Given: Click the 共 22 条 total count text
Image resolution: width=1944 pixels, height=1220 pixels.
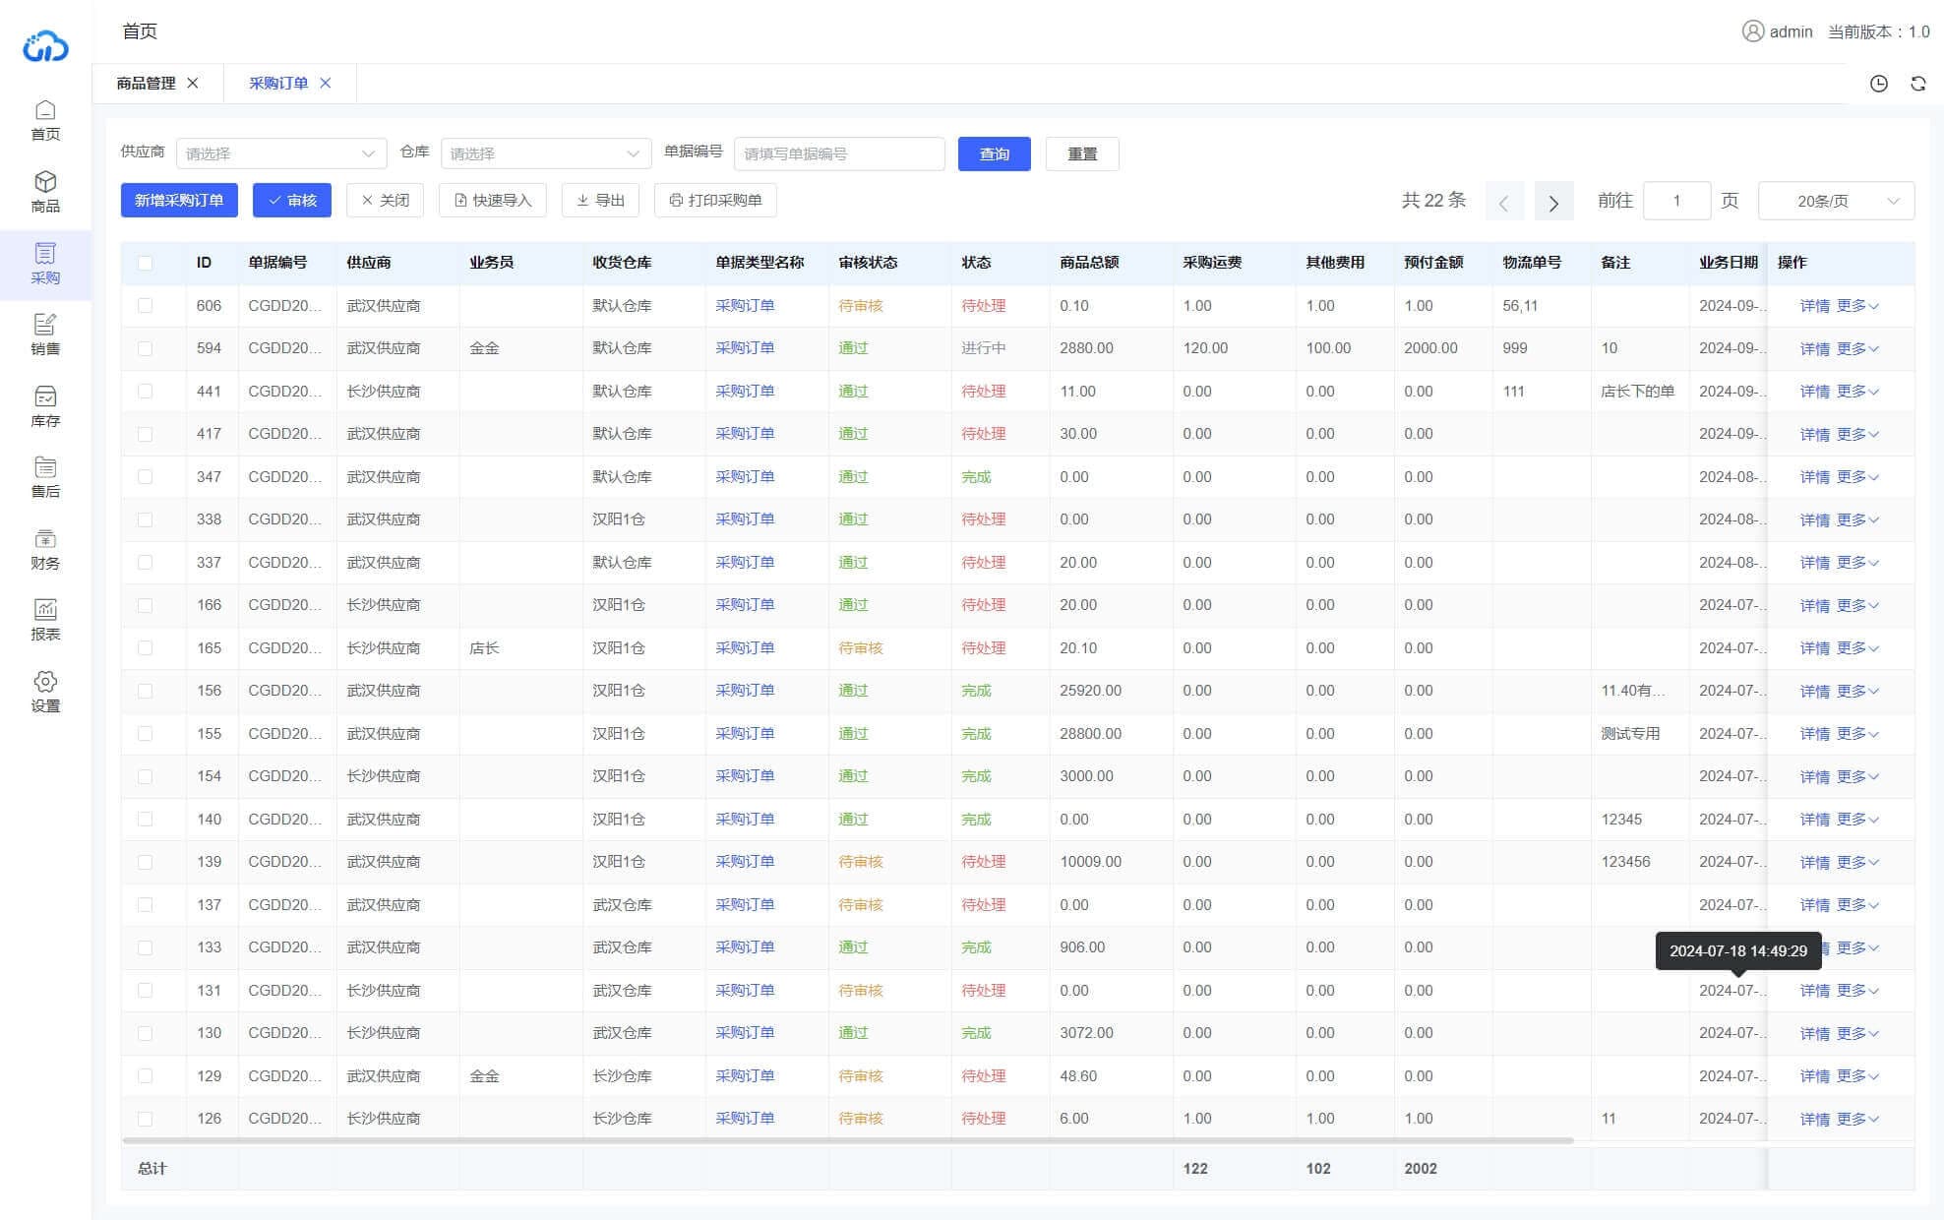Looking at the screenshot, I should point(1433,201).
